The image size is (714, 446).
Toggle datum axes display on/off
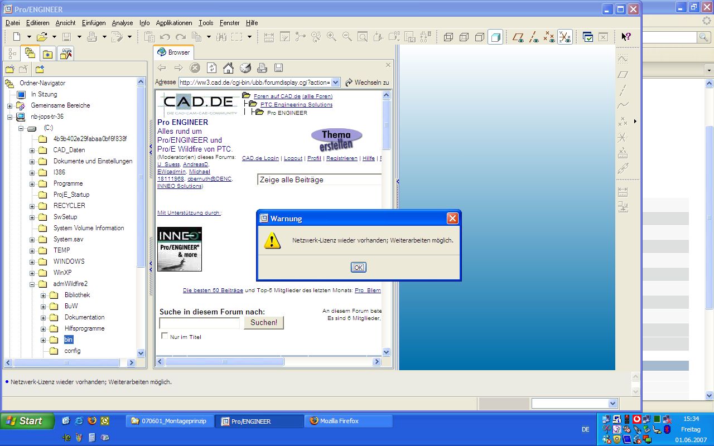534,37
